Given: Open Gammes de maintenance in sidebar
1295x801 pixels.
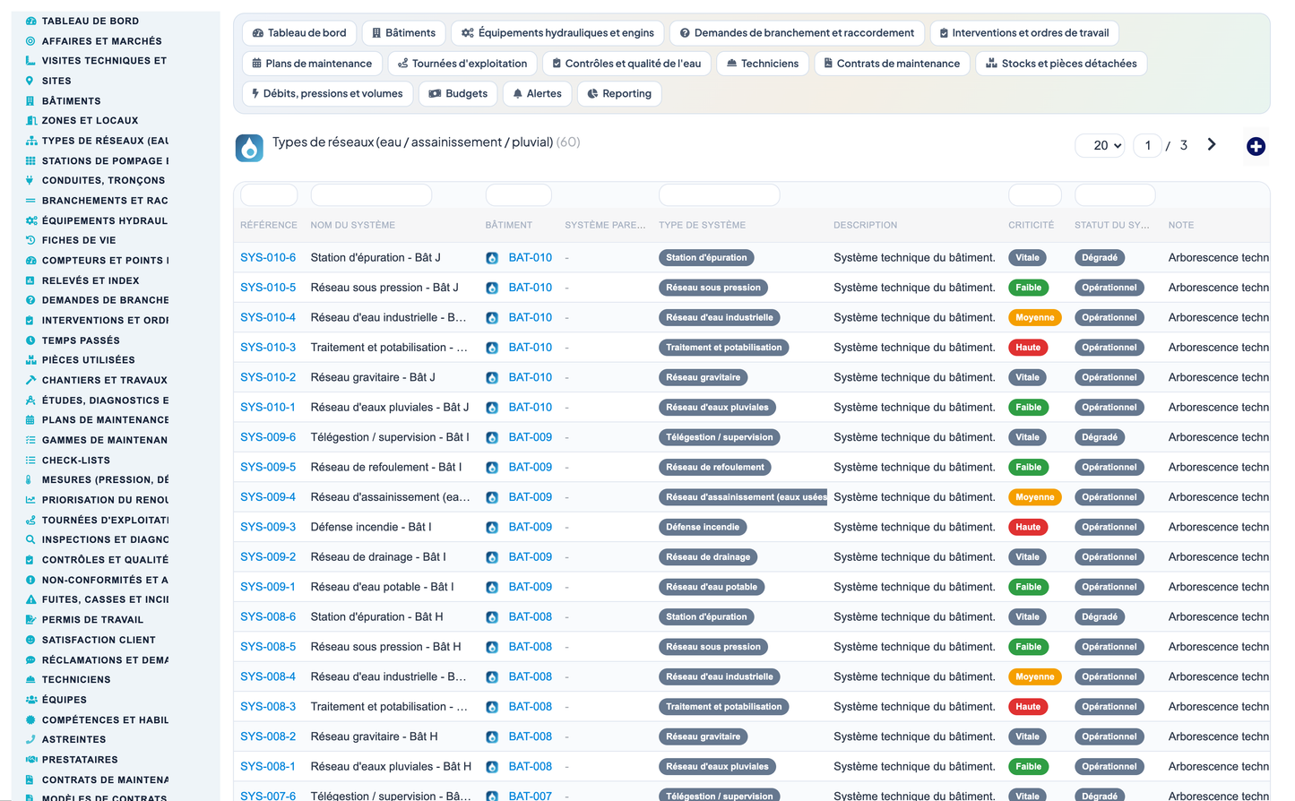Looking at the screenshot, I should 105,440.
